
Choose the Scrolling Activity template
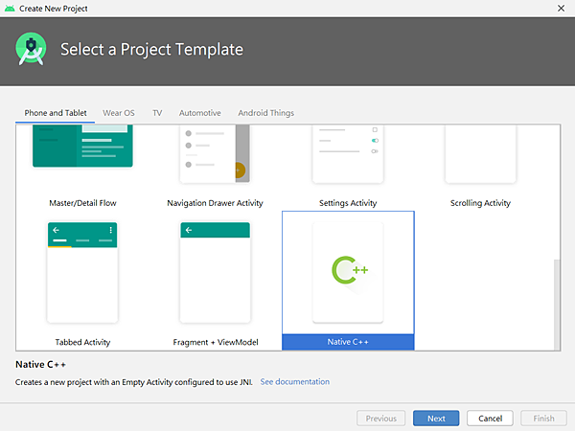pos(480,163)
